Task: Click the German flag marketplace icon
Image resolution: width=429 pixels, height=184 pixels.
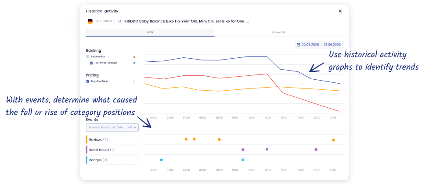Action: [90, 21]
